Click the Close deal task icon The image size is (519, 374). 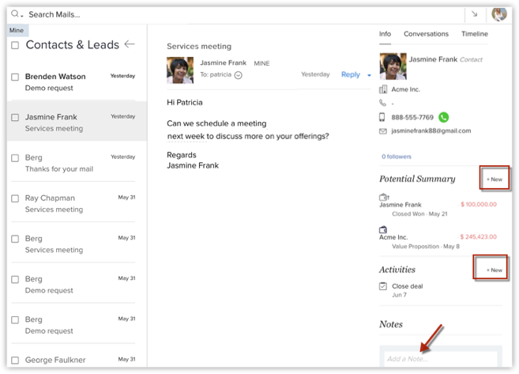click(x=383, y=287)
